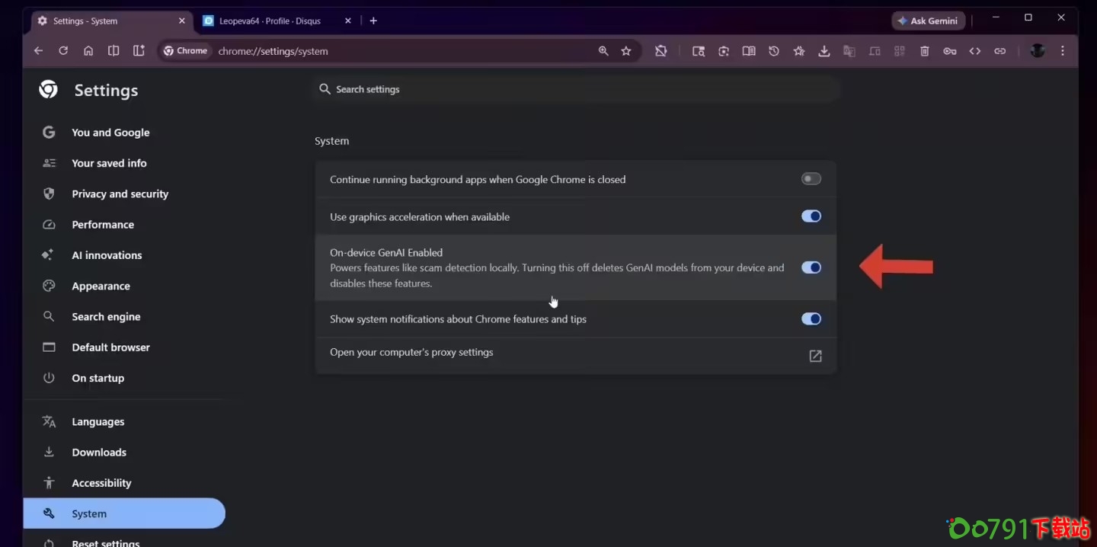Disable graphics acceleration toggle
Viewport: 1097px width, 547px height.
811,216
